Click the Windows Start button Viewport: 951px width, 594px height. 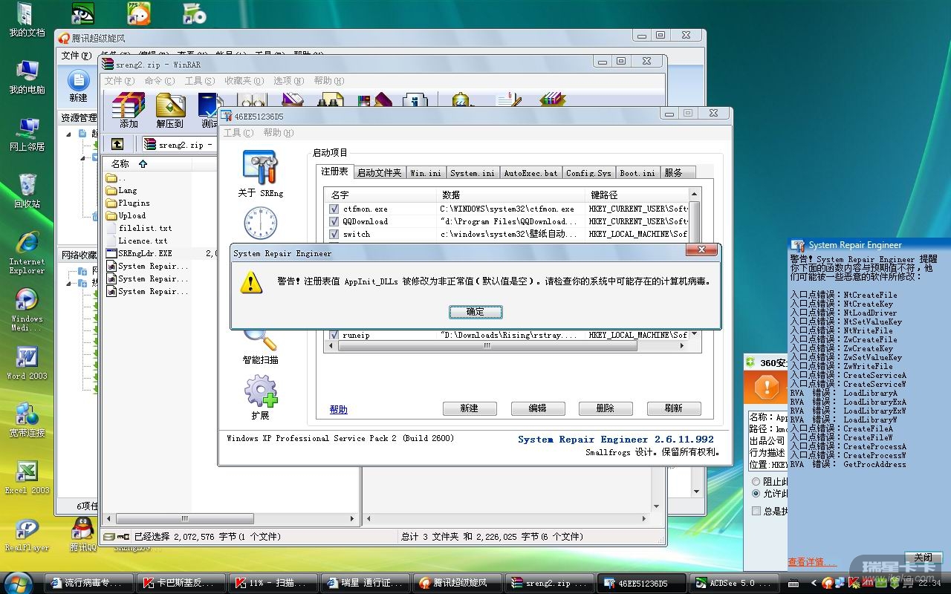point(18,582)
